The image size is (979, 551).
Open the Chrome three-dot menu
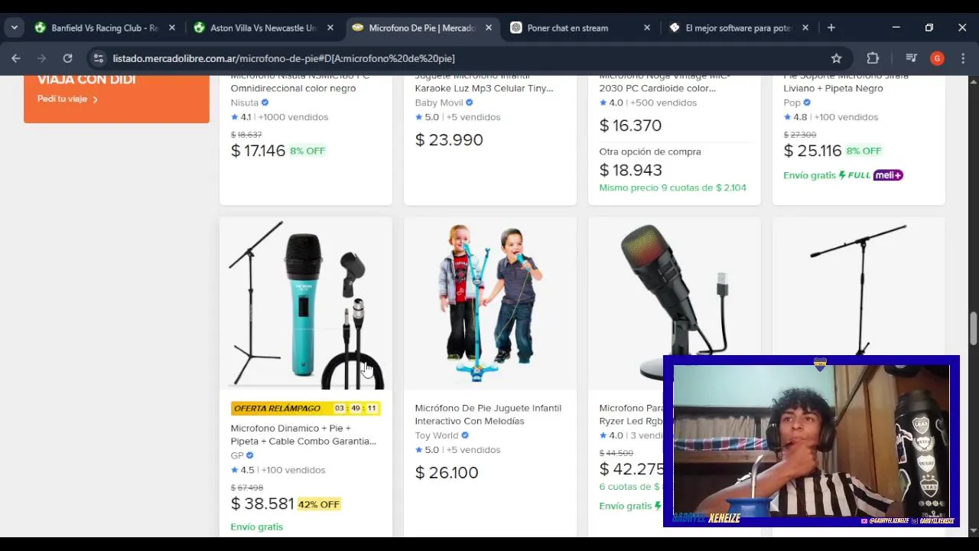click(x=963, y=58)
